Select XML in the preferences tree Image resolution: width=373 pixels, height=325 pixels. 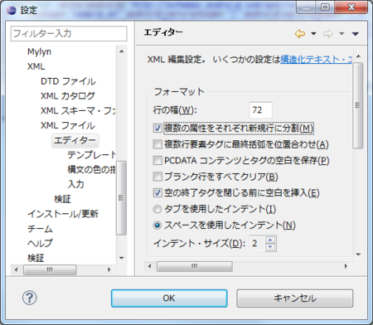tap(36, 66)
